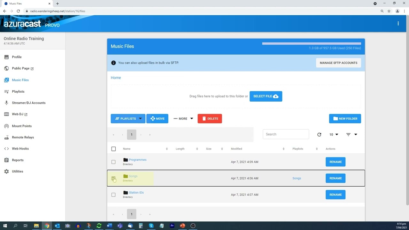Toggle select-all checkbox in table header

(113, 149)
